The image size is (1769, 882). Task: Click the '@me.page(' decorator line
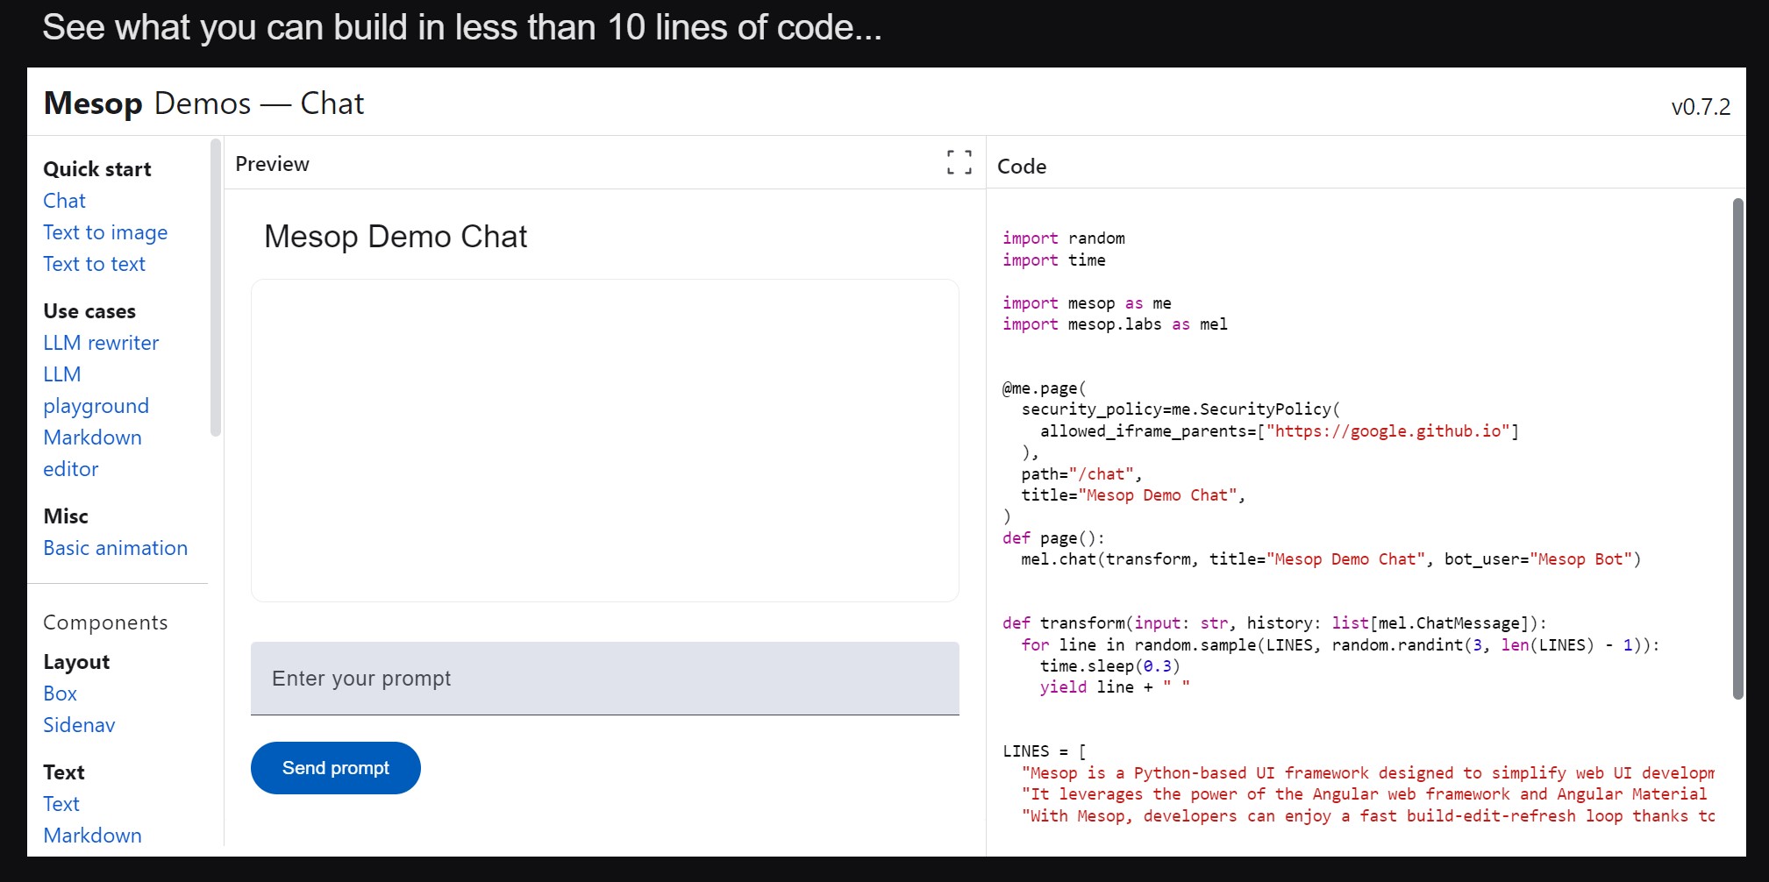click(x=1044, y=388)
